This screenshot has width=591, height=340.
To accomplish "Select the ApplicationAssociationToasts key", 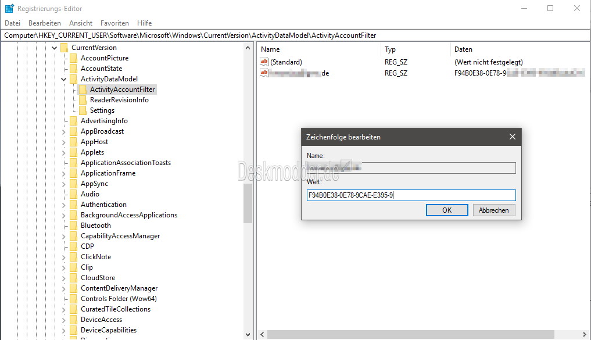I will click(126, 163).
